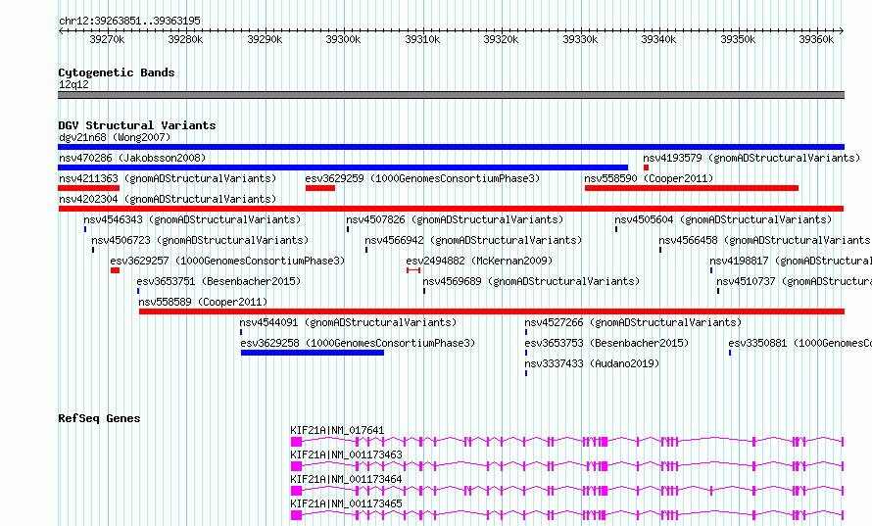Image resolution: width=872 pixels, height=526 pixels.
Task: Click the dgv21n68 (Wong2007) variant label
Action: click(x=115, y=137)
